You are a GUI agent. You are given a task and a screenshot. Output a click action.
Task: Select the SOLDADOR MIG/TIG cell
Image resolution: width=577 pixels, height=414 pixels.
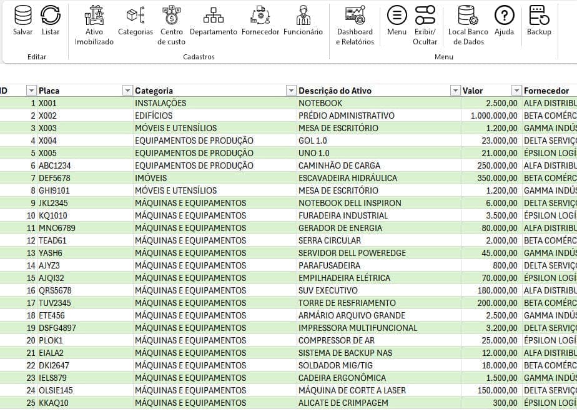click(x=379, y=365)
